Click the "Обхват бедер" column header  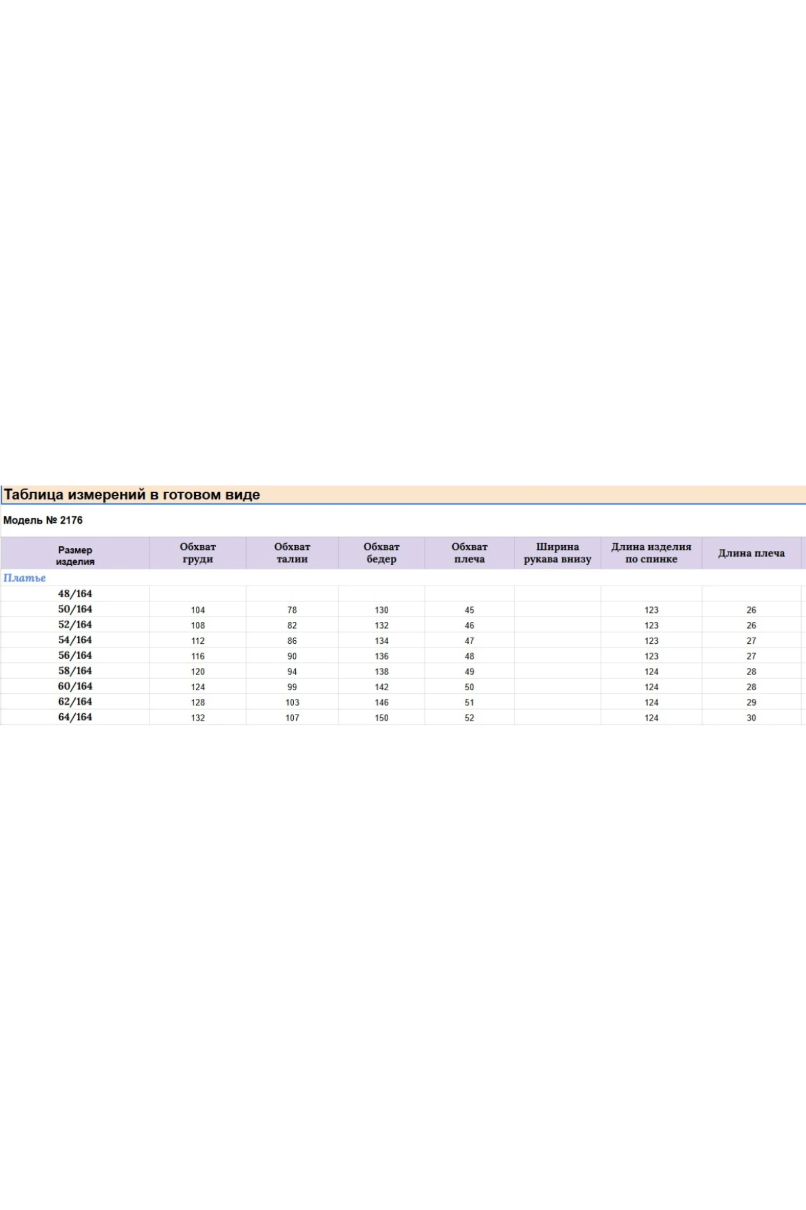point(382,553)
